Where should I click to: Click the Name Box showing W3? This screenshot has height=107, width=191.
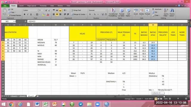(7, 21)
